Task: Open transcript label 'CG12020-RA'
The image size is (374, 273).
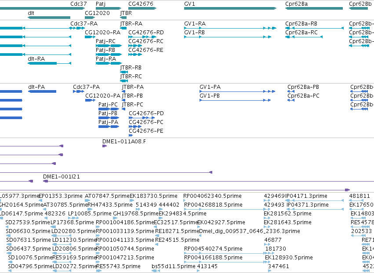Action: [102, 32]
